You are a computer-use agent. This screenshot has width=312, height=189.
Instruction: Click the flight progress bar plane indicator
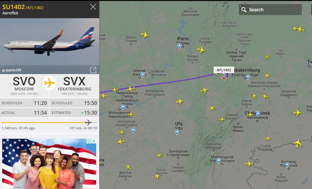point(88,122)
